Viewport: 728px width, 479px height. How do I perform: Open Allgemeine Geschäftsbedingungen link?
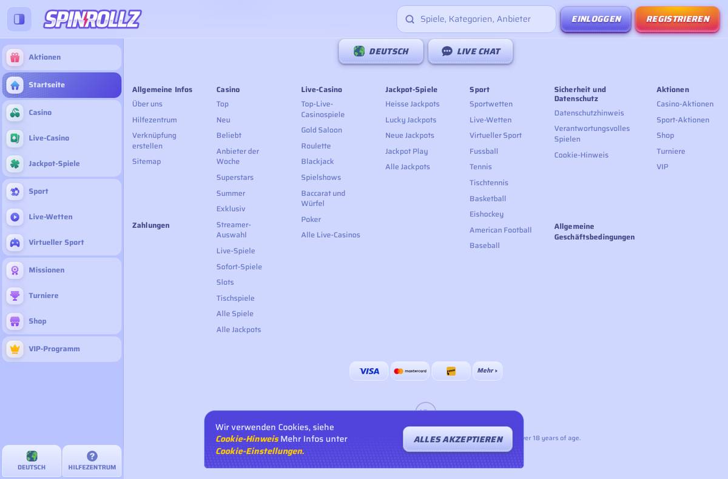point(595,232)
